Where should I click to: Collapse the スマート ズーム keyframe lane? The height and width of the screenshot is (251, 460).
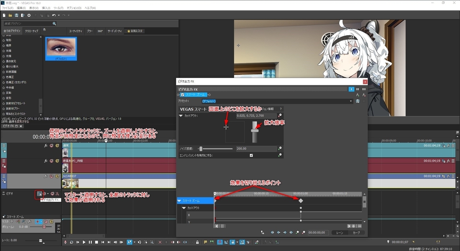(x=179, y=200)
